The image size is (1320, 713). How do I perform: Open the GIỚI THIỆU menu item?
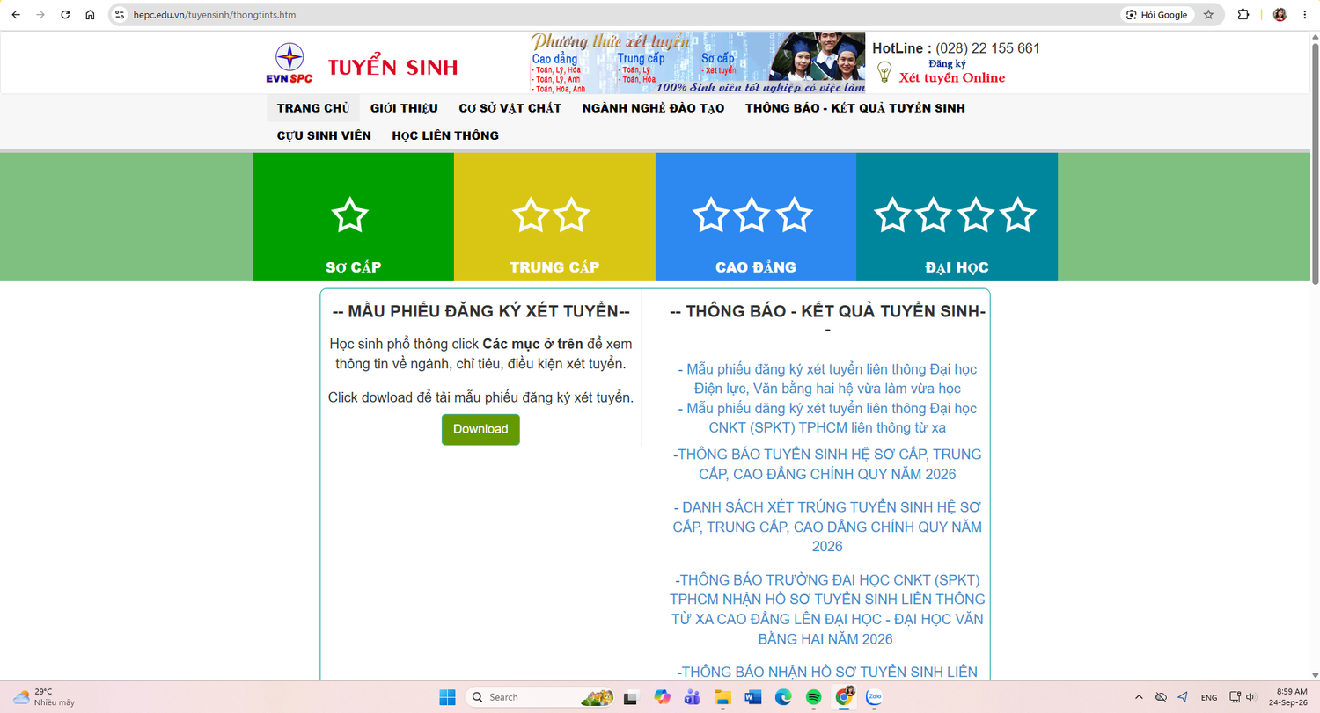pos(404,108)
